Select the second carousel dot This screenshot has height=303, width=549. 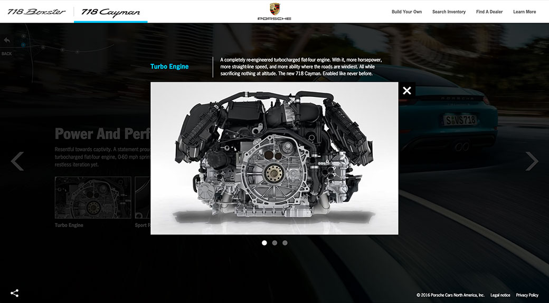tap(274, 242)
